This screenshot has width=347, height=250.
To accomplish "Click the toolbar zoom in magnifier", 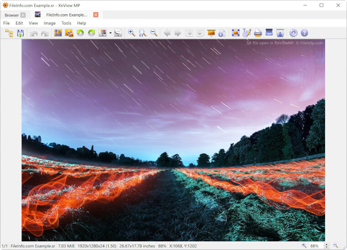I will [x=131, y=33].
